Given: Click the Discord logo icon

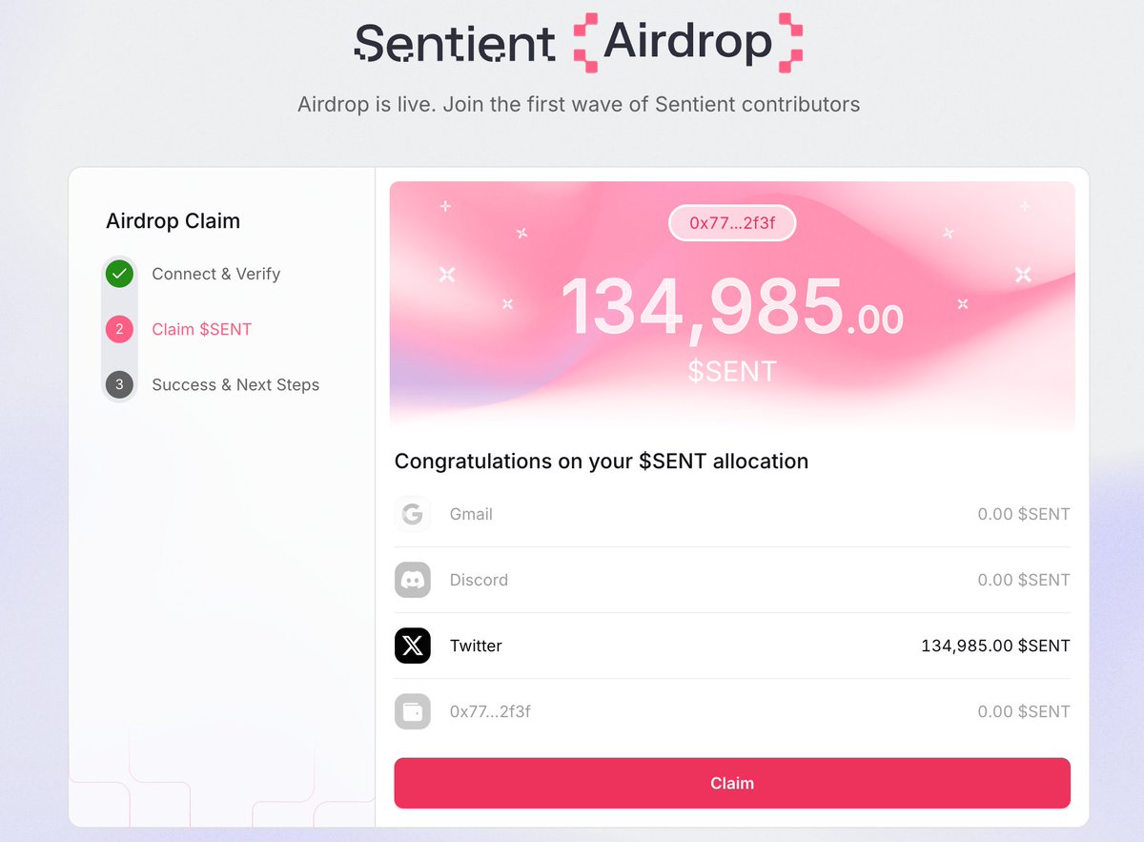Looking at the screenshot, I should click(x=412, y=580).
